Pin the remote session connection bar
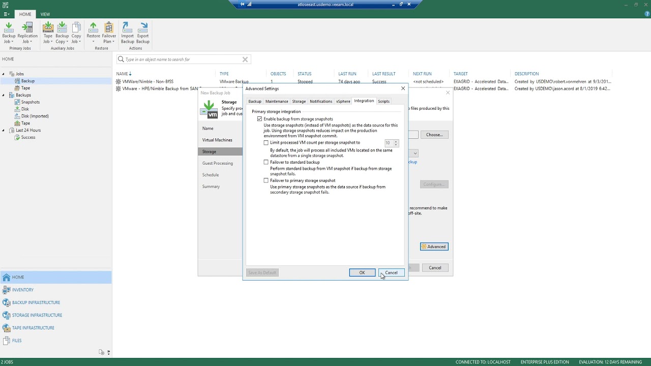The width and height of the screenshot is (651, 366). tap(242, 4)
